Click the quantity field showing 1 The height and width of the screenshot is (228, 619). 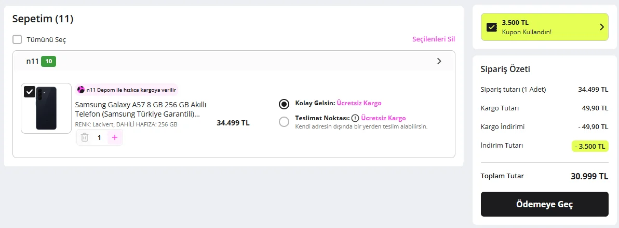tap(99, 138)
